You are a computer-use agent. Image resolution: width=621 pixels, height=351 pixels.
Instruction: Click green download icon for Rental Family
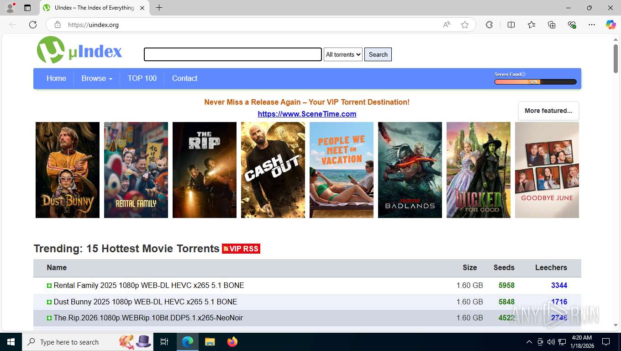49,286
